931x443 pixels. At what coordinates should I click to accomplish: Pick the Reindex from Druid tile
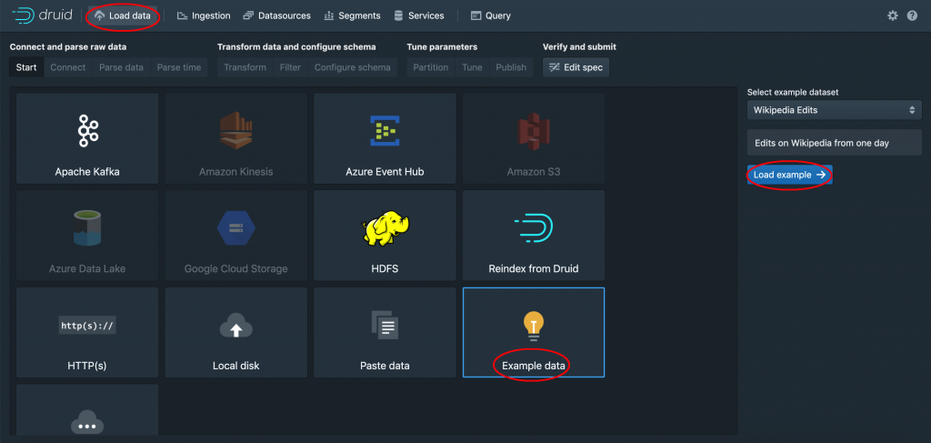pyautogui.click(x=533, y=237)
